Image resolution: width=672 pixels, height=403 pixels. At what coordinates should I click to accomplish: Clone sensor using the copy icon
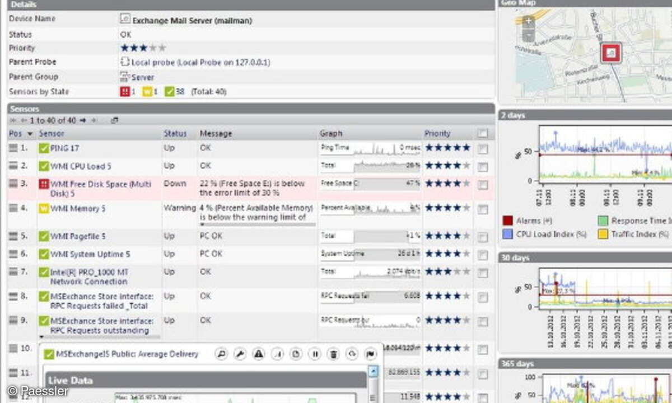click(296, 354)
